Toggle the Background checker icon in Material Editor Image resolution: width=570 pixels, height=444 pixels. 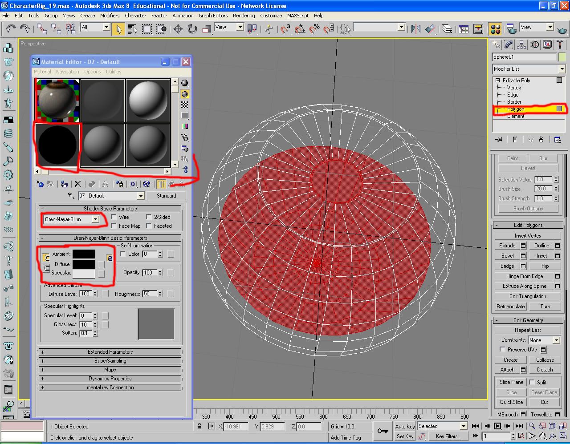point(184,105)
